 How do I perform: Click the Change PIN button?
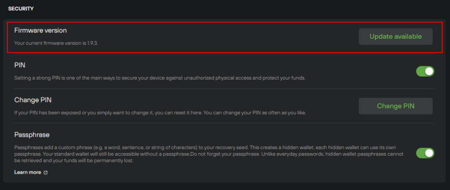point(396,106)
